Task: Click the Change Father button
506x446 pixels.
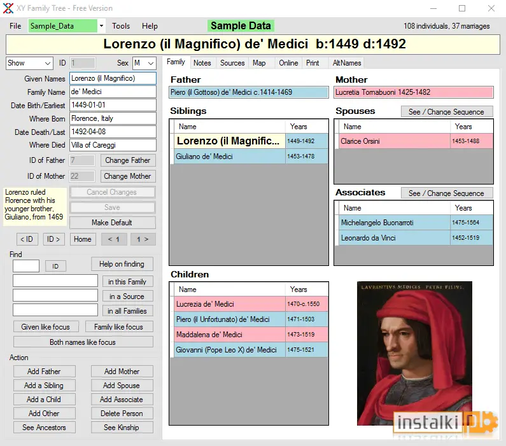Action: point(128,160)
